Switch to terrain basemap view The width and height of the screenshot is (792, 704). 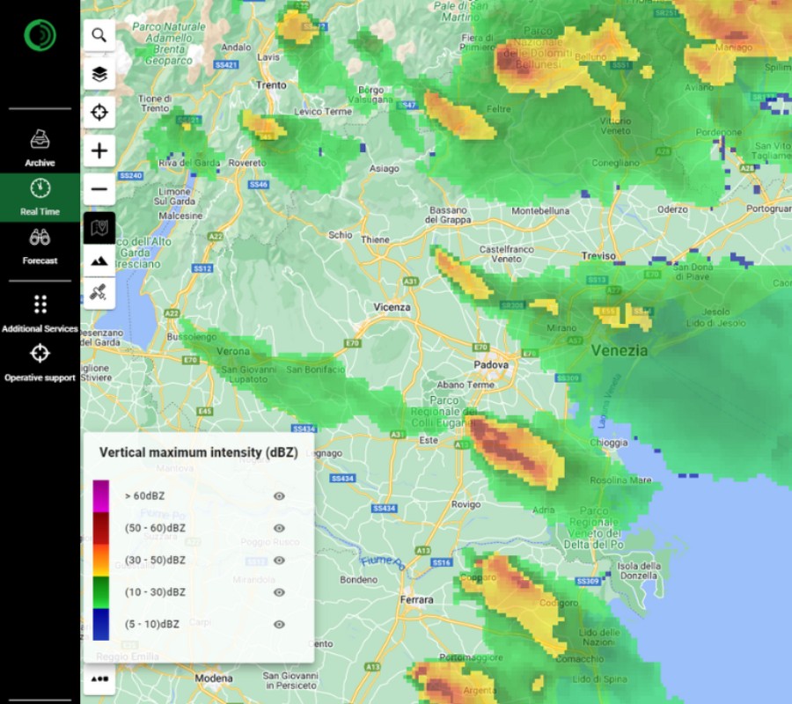click(99, 260)
